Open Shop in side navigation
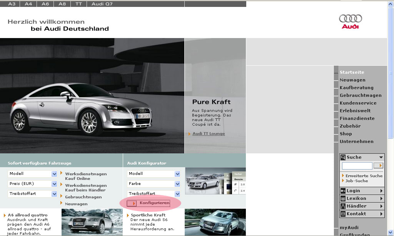 tap(346, 134)
